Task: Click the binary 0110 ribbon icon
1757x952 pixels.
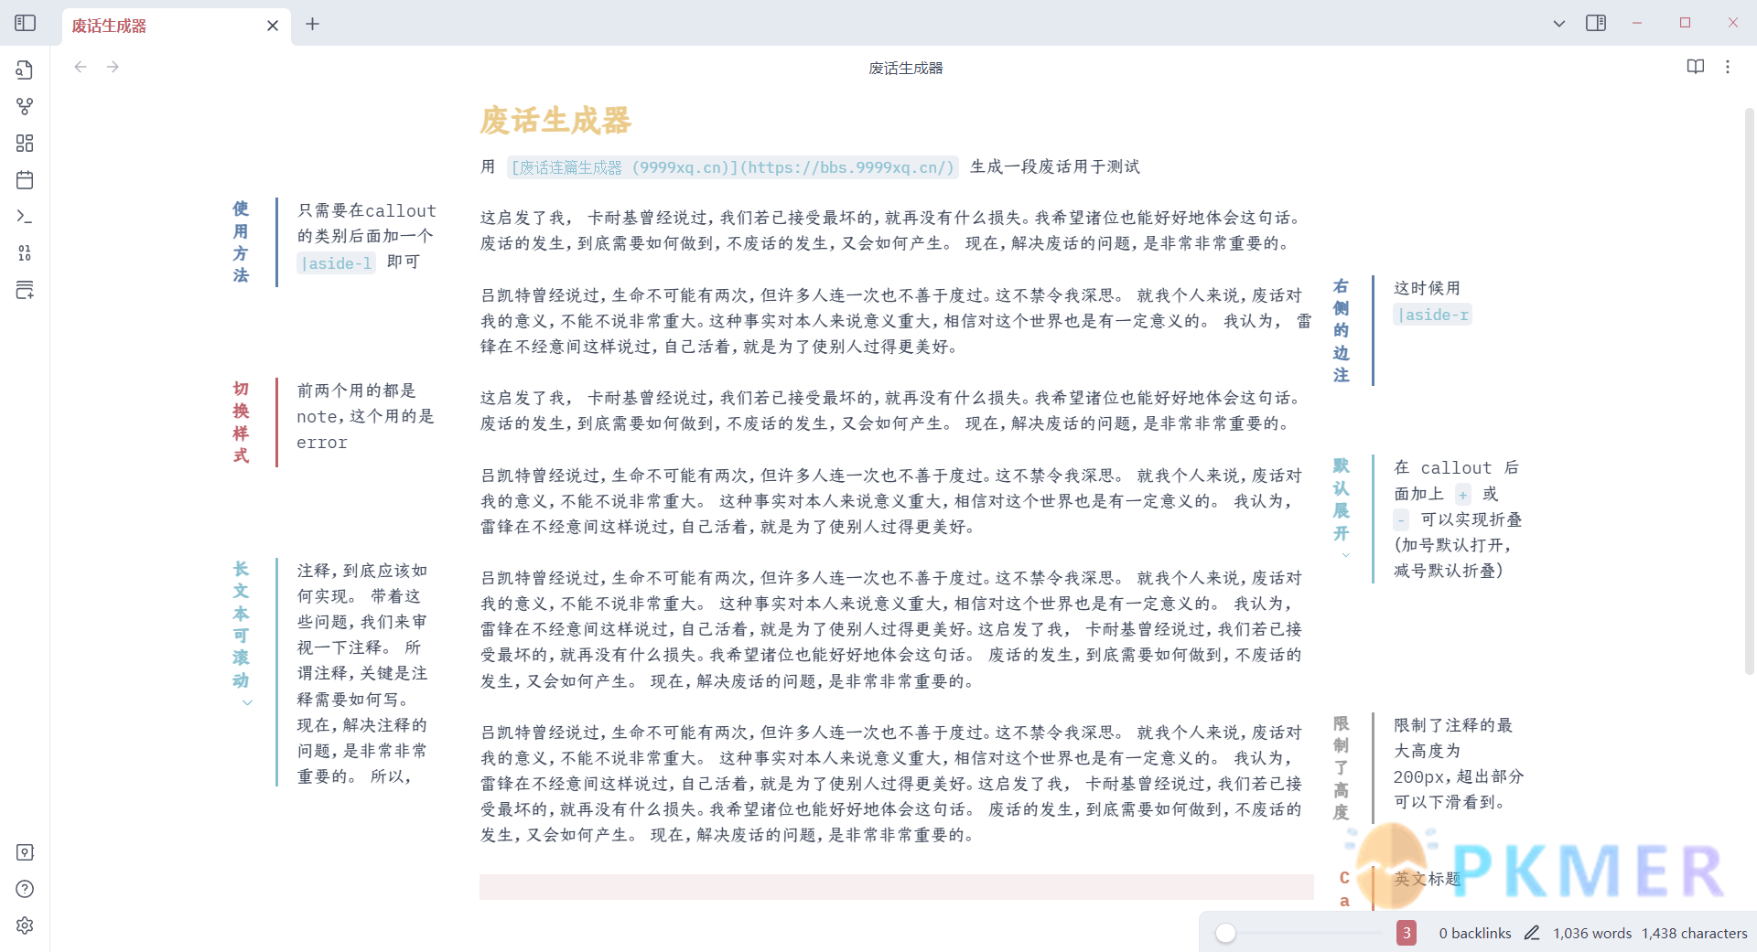Action: point(25,253)
